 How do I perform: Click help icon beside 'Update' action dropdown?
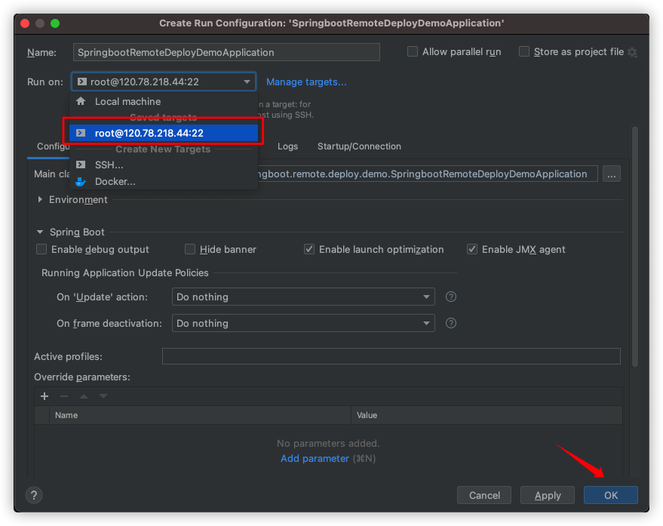click(x=451, y=297)
